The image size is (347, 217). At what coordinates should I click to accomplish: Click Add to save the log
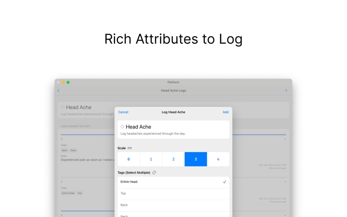tap(226, 112)
